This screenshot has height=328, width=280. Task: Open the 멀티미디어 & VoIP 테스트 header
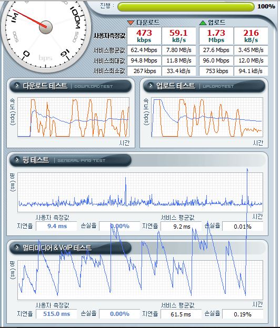coord(71,248)
